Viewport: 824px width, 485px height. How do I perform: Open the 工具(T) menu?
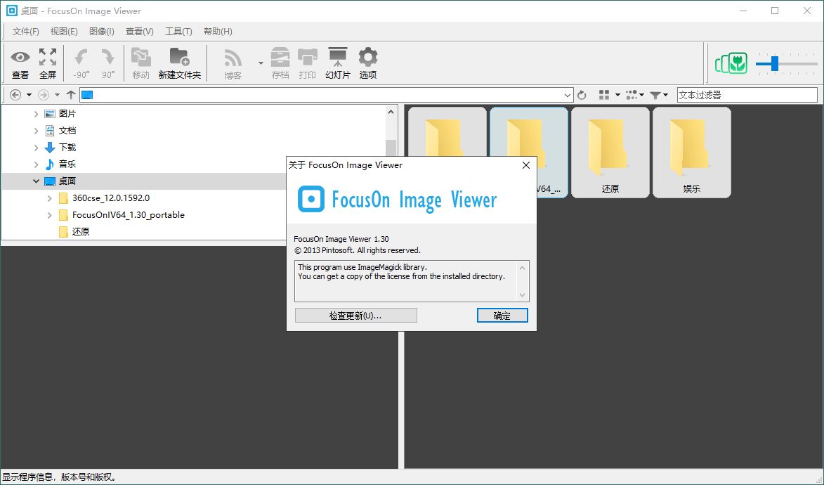(178, 32)
